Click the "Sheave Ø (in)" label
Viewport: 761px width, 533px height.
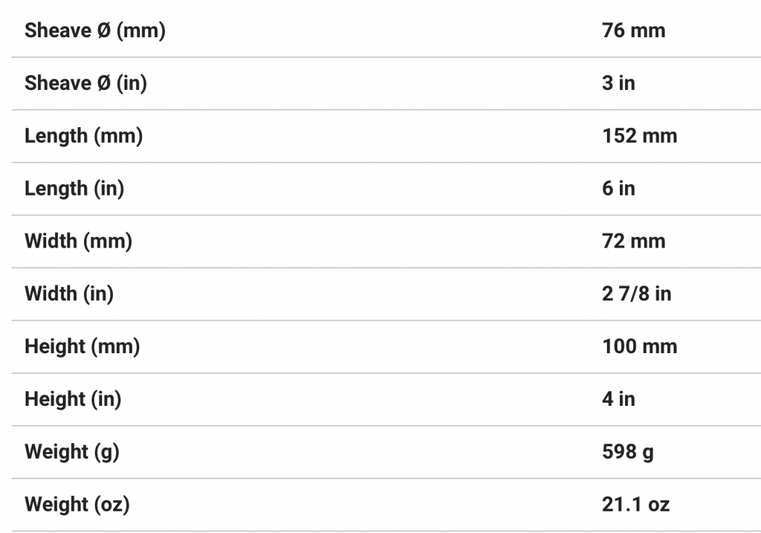tap(85, 83)
